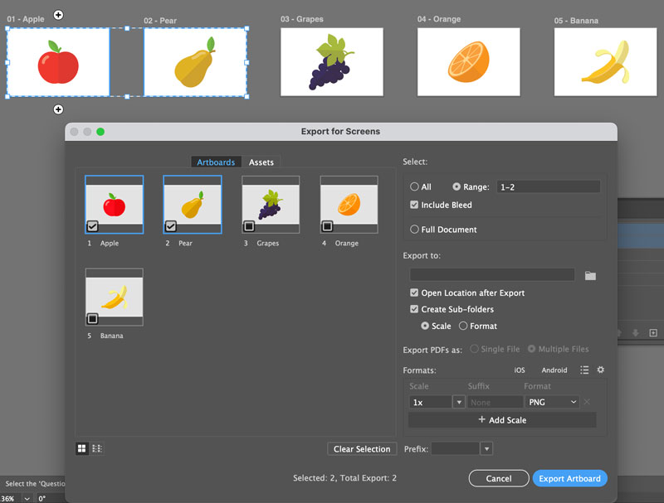Click the Export Artboard button

pos(569,479)
